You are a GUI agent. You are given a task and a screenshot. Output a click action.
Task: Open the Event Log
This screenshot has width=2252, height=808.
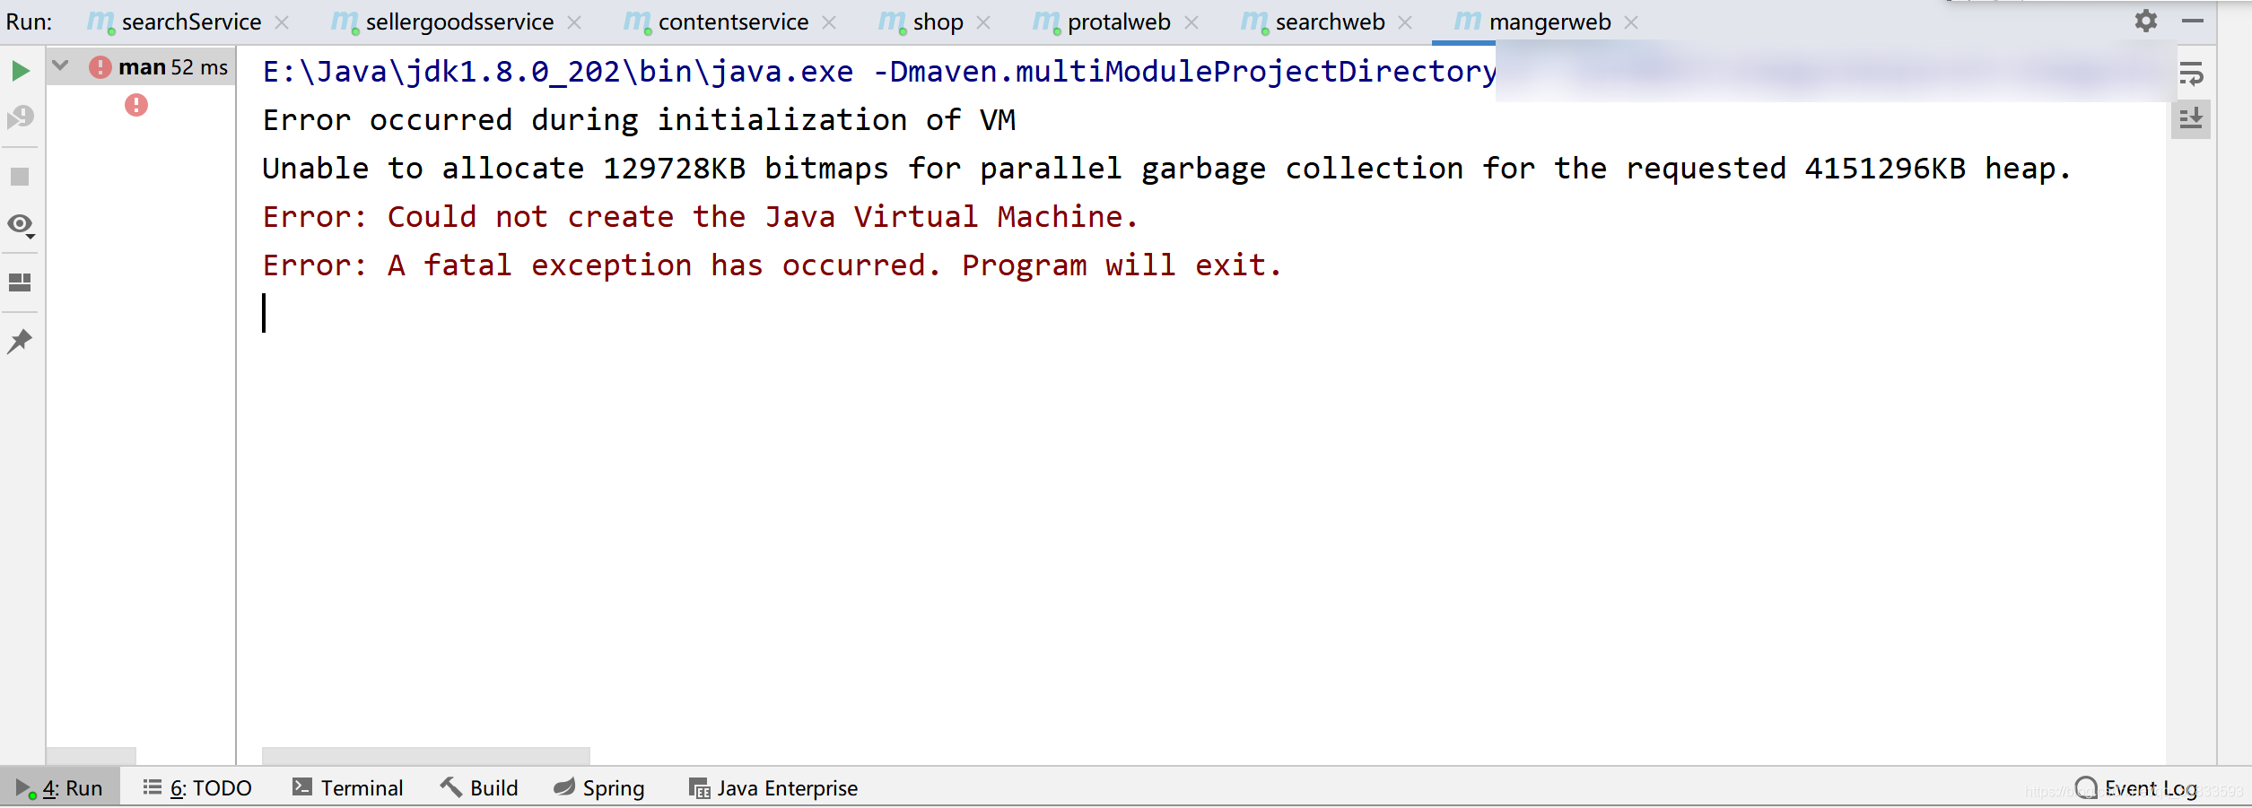(x=2148, y=787)
